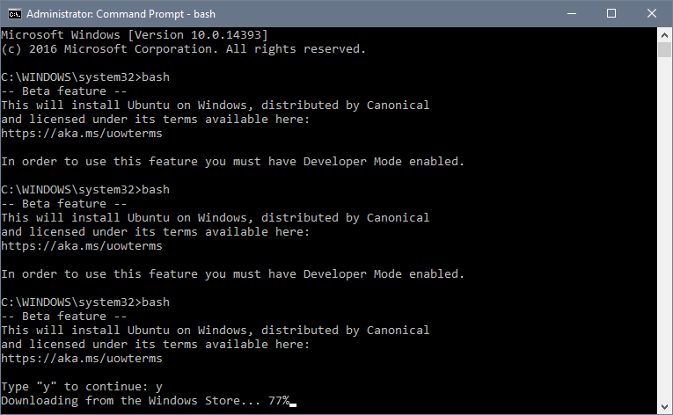Click the 'Administrator: Command Prompt - bash' title text
The height and width of the screenshot is (415, 673).
pos(121,14)
